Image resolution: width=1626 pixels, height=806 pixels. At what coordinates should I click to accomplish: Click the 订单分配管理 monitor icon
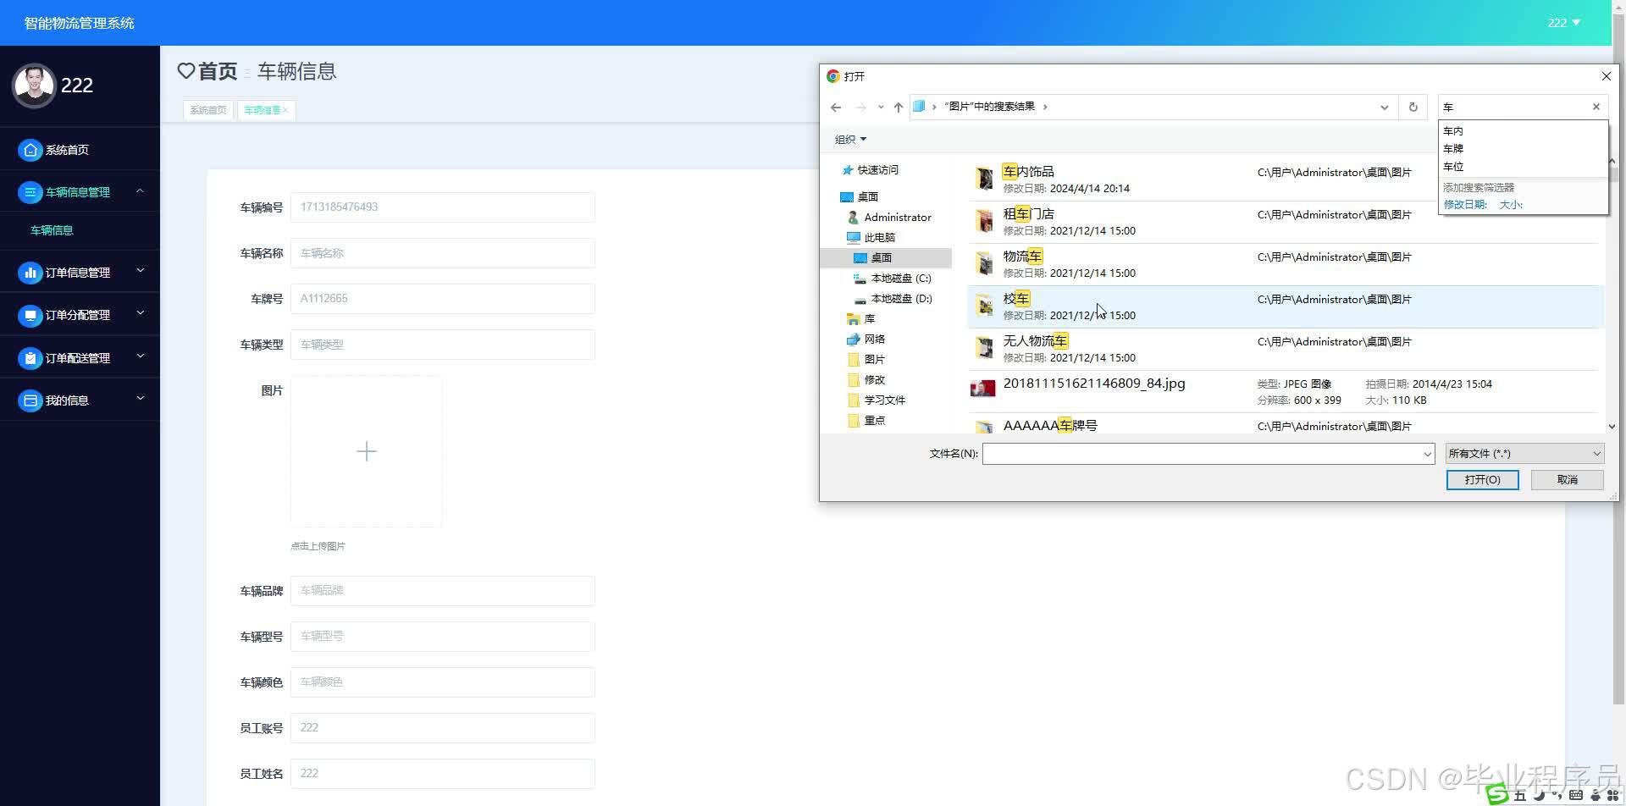coord(30,315)
